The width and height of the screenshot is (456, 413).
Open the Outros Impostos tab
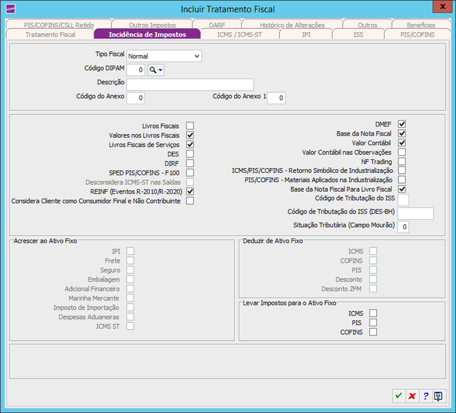point(152,25)
